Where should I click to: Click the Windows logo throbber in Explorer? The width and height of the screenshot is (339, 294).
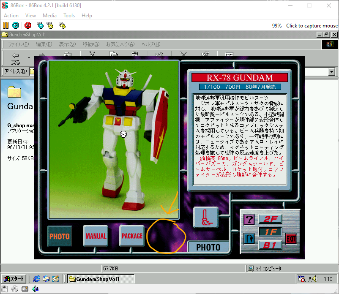tap(330, 44)
